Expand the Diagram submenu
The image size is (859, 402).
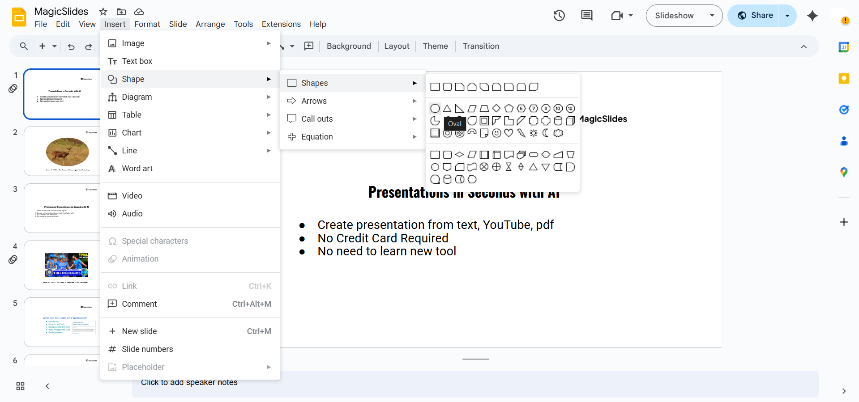pos(190,97)
